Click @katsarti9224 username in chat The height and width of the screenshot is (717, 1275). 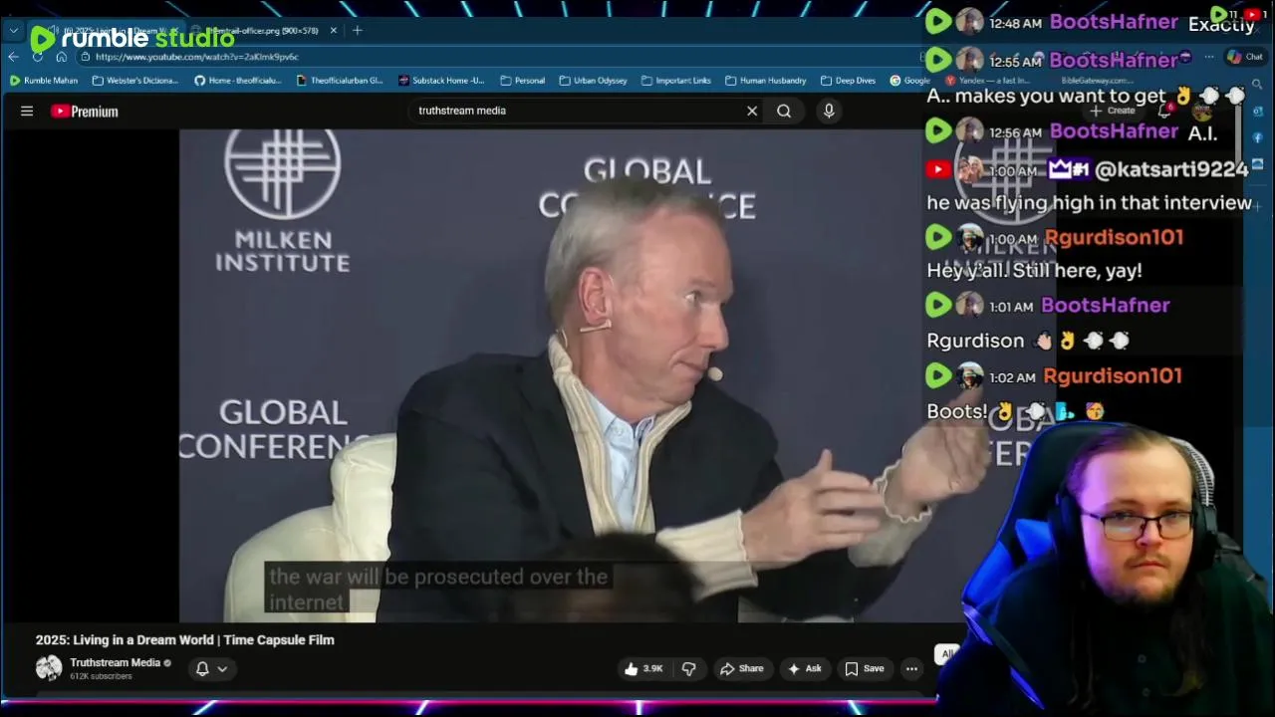[1171, 169]
